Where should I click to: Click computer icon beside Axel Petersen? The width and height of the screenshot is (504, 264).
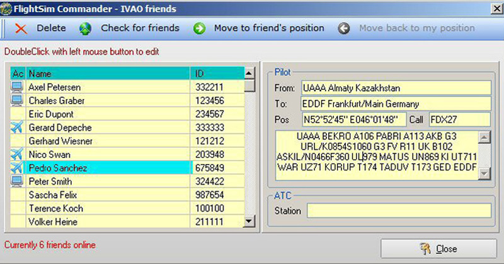tap(17, 87)
